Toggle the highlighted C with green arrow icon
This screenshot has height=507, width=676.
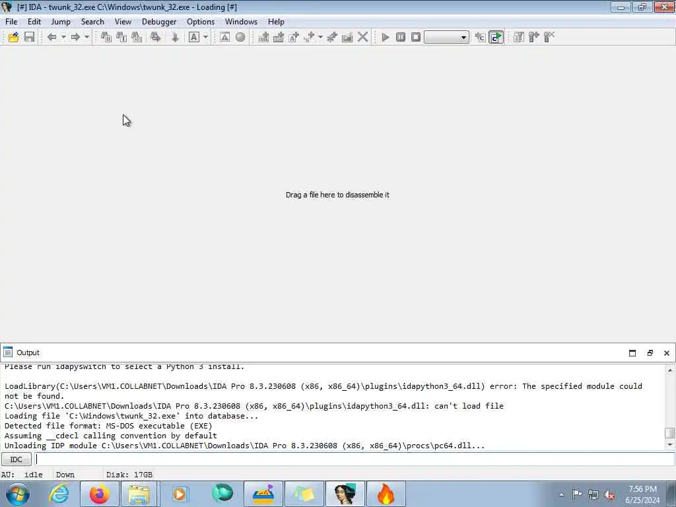click(x=496, y=37)
